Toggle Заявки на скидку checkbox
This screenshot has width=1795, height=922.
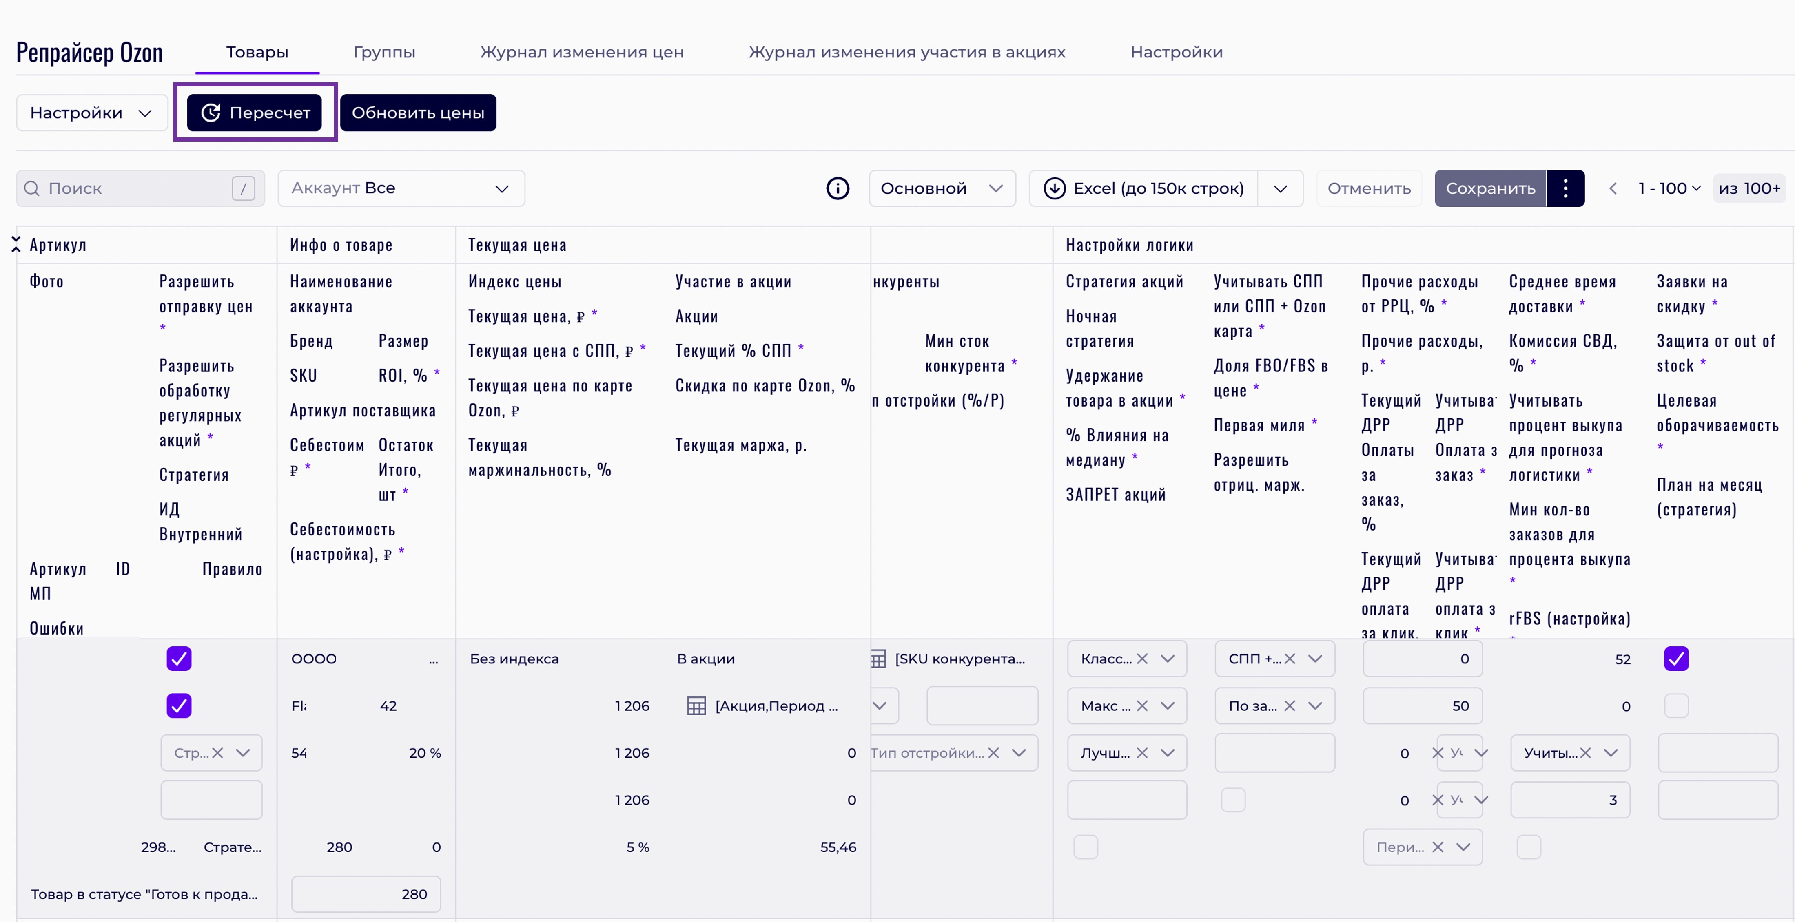[1676, 659]
